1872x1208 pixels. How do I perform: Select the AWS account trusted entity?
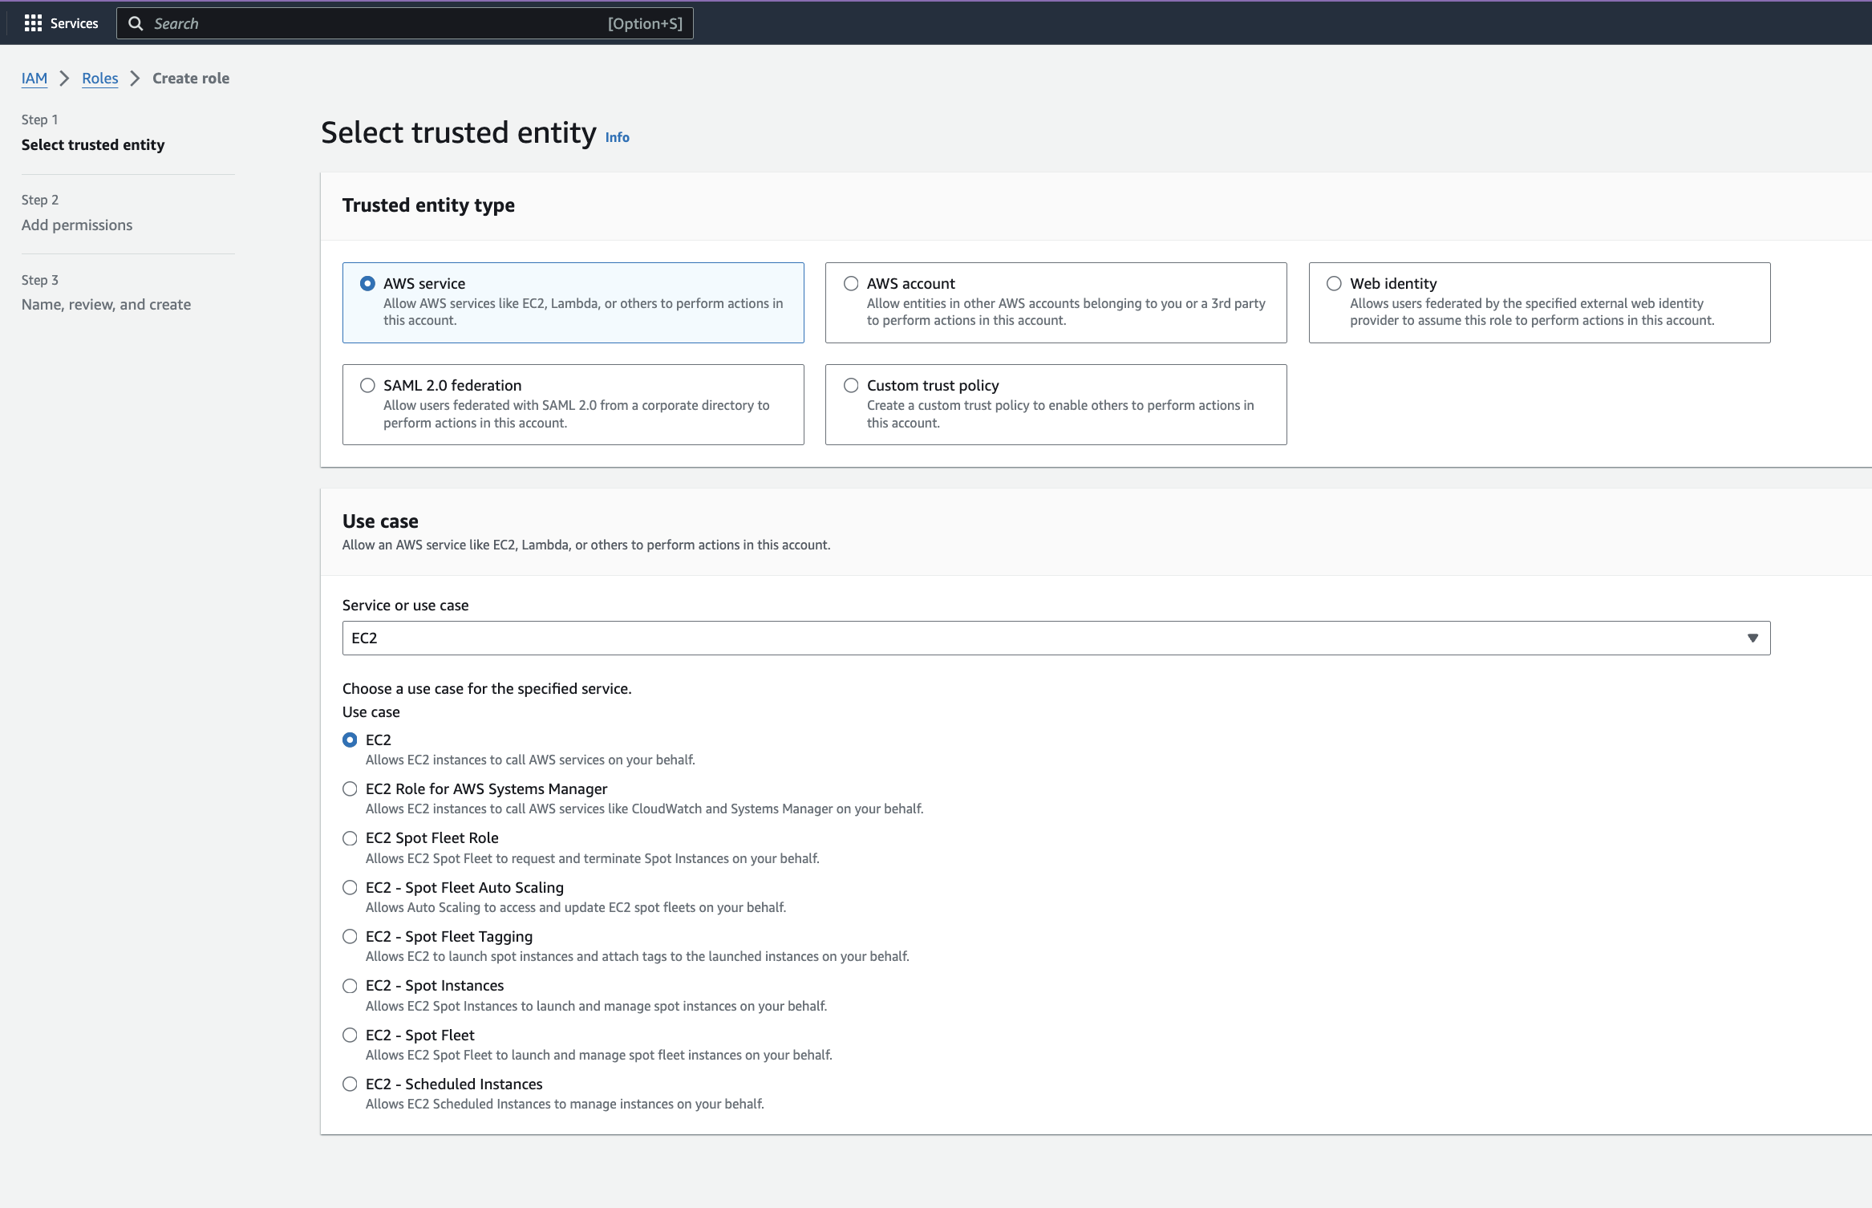click(x=851, y=283)
